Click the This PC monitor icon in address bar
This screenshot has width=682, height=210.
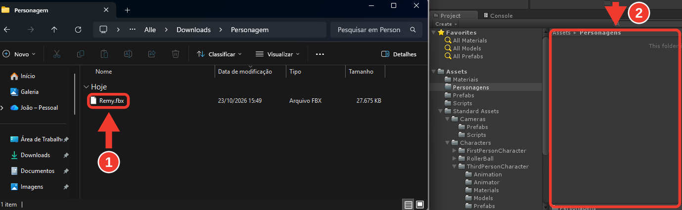pyautogui.click(x=103, y=30)
